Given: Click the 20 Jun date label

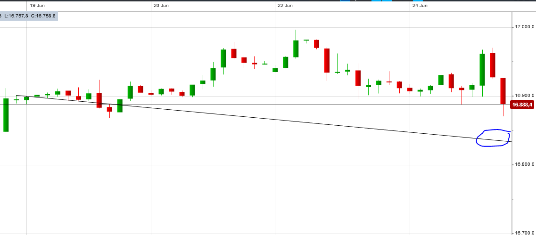Looking at the screenshot, I should click(x=161, y=6).
